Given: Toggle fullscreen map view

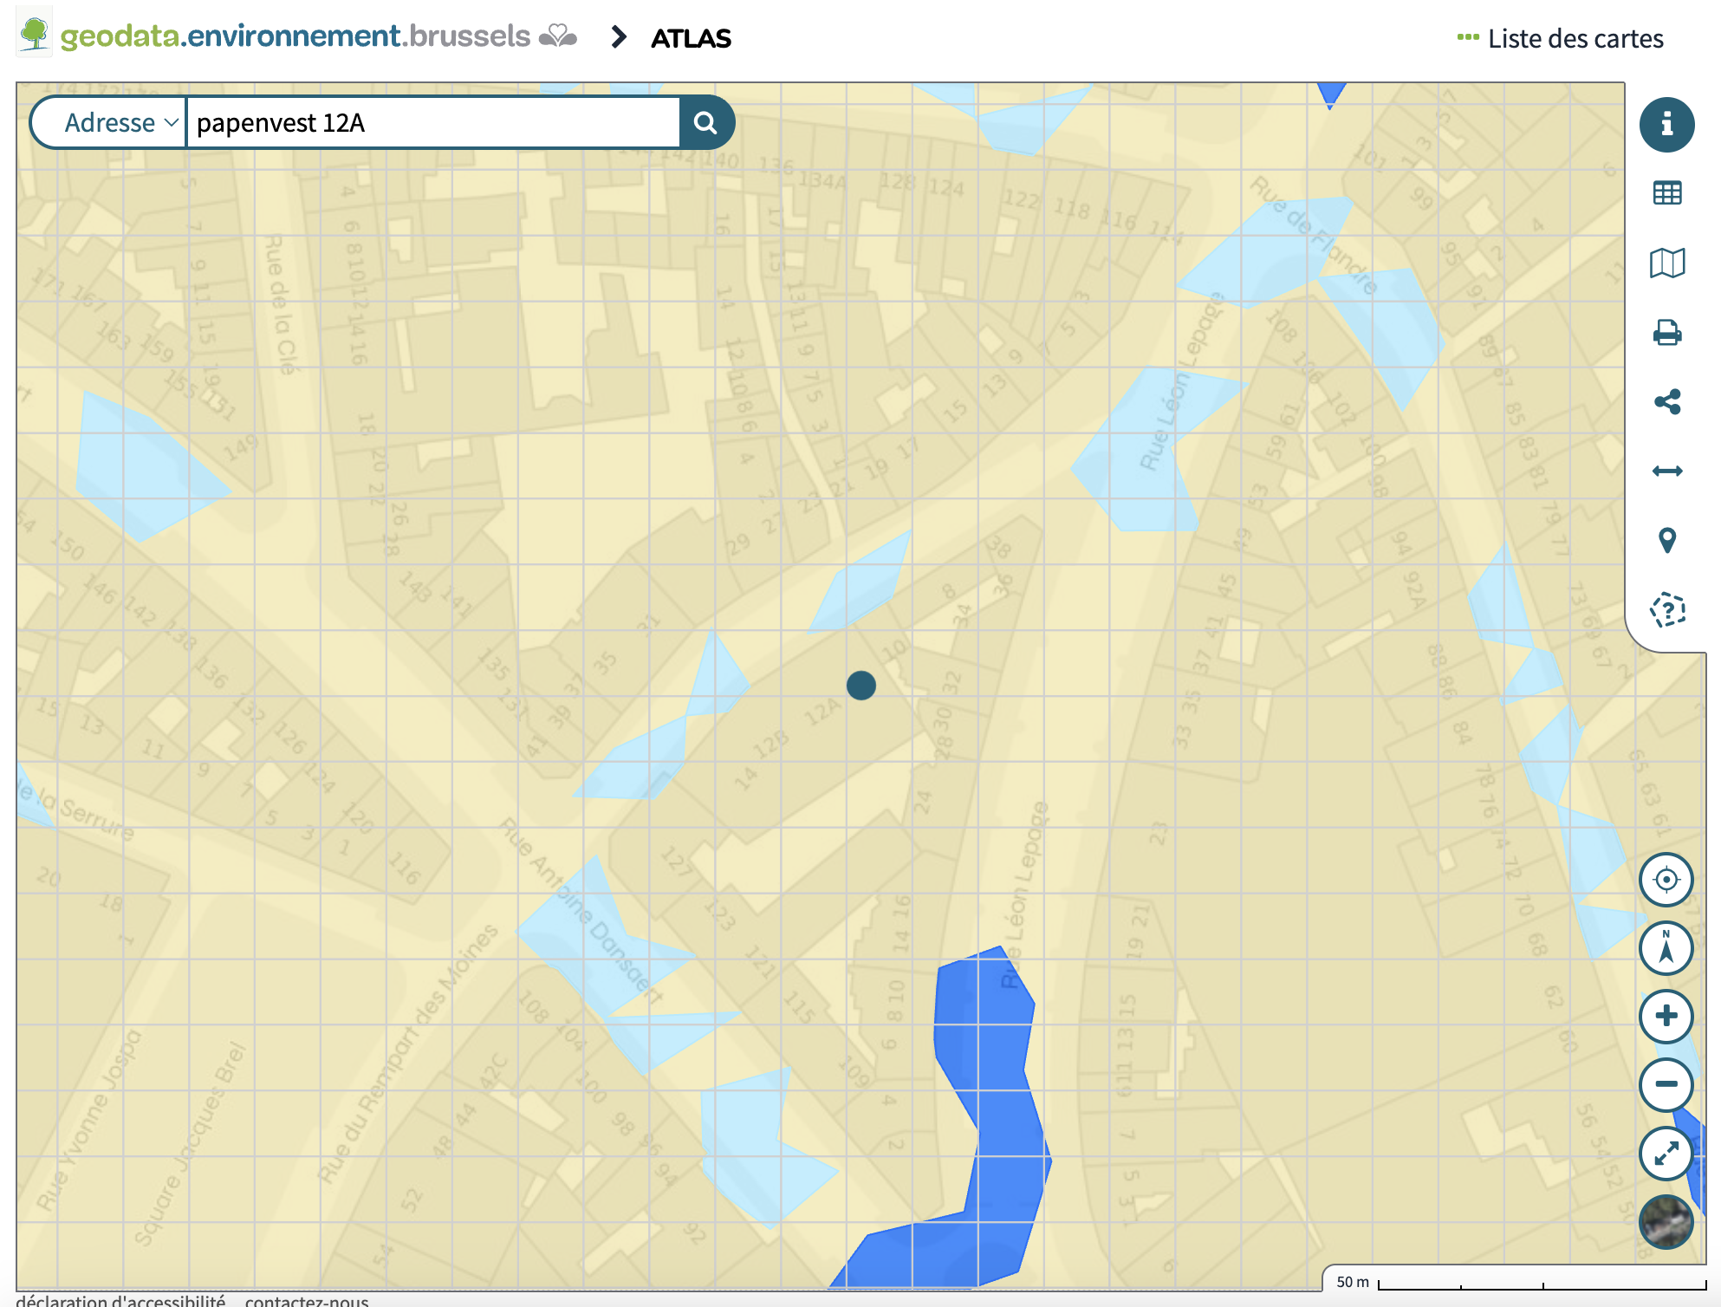Looking at the screenshot, I should click(x=1665, y=1154).
